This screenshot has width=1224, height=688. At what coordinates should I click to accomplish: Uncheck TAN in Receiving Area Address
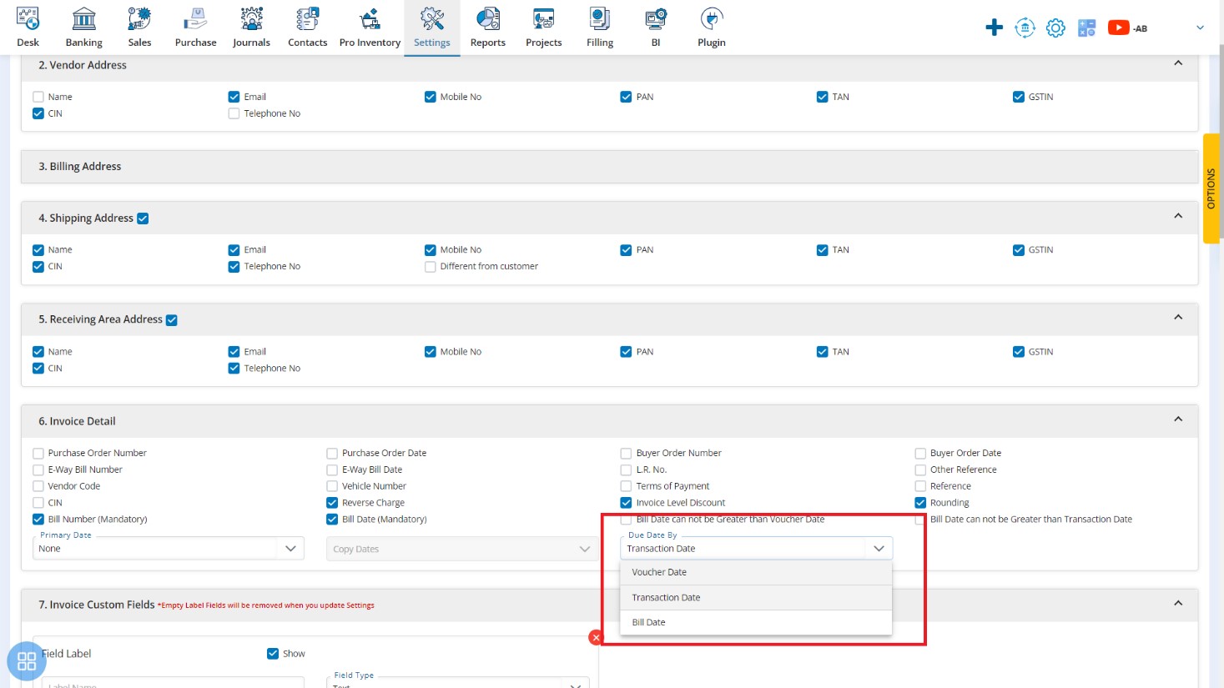pos(822,352)
